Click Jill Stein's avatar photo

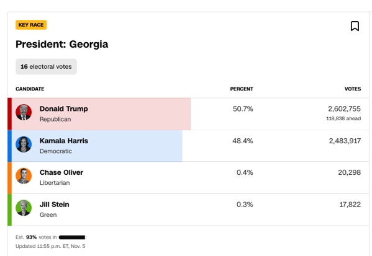coord(24,208)
